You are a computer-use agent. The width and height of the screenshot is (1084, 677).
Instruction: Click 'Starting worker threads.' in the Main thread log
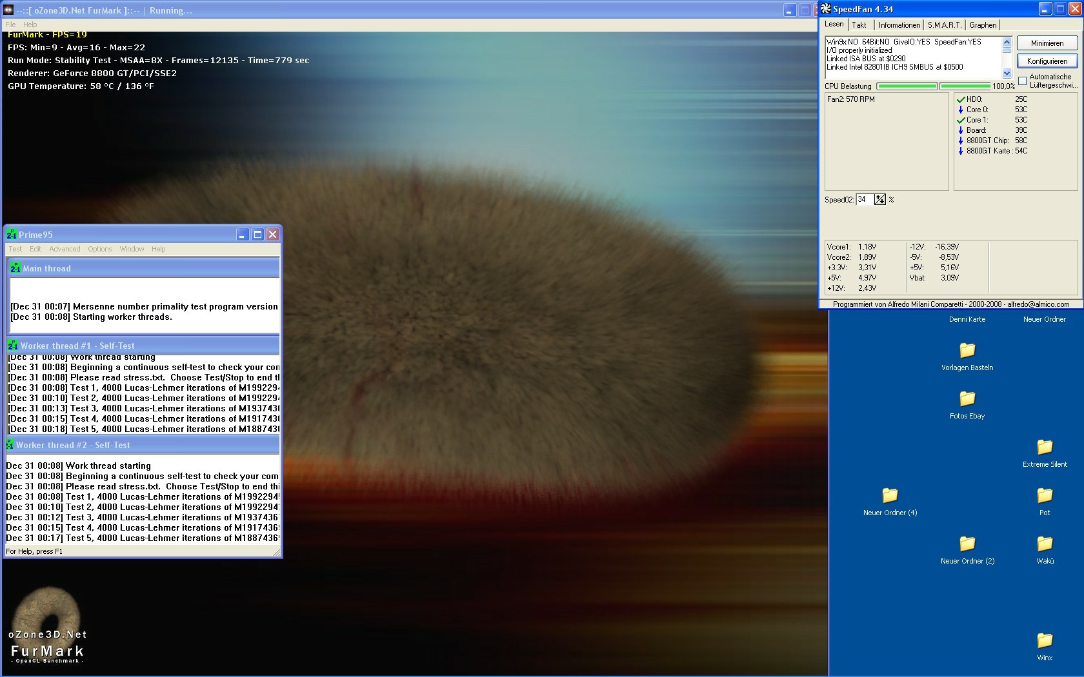point(123,317)
